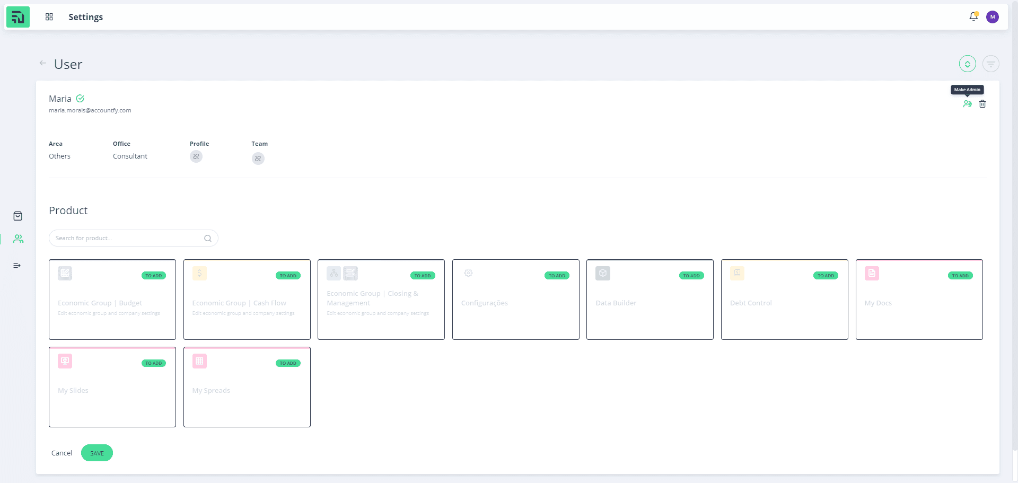This screenshot has height=483, width=1018.
Task: Click the page vertical scrollbar
Action: [1014, 225]
